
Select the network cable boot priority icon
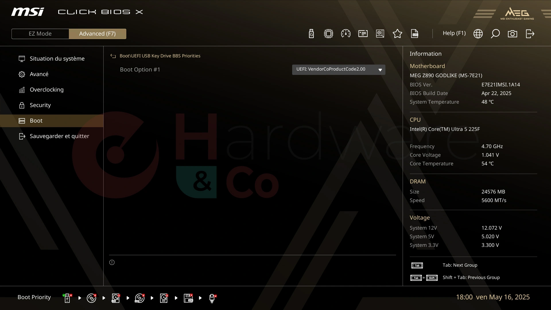212,298
